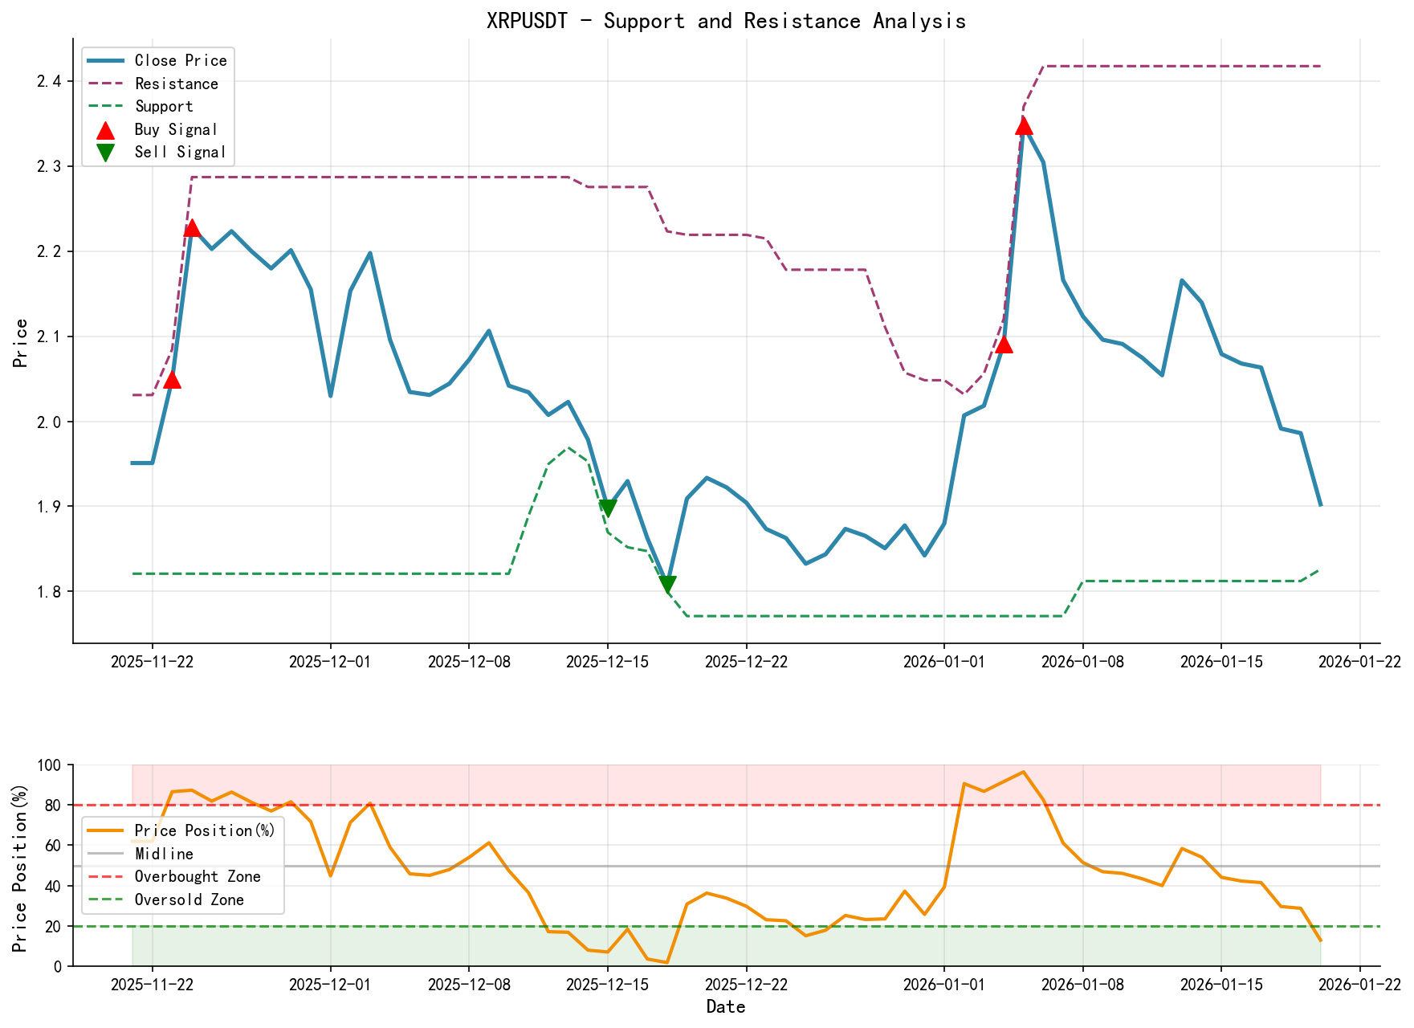Click the Date axis label
1414x1028 pixels.
click(727, 1006)
